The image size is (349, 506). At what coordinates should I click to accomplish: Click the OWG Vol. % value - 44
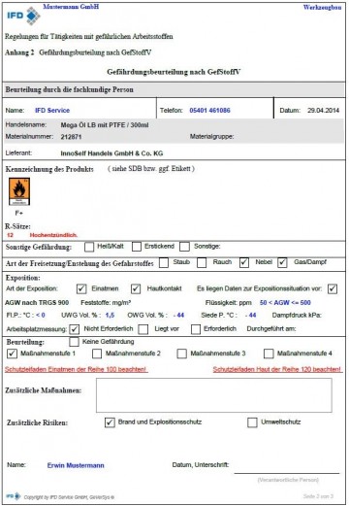[x=178, y=315]
